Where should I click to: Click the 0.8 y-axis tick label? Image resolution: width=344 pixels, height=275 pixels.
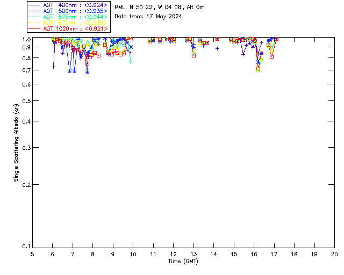[26, 58]
